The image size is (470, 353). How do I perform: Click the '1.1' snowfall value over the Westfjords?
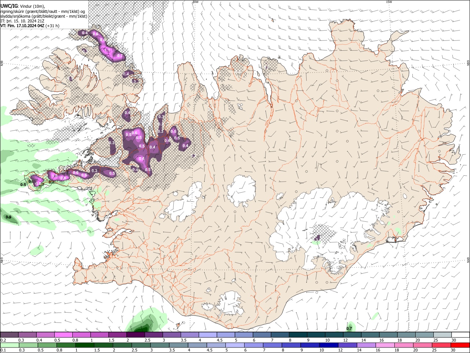(x=108, y=50)
